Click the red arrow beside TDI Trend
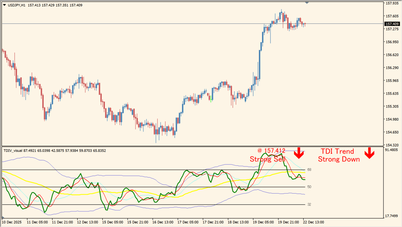Image resolution: width=402 pixels, height=227 pixels. click(369, 153)
